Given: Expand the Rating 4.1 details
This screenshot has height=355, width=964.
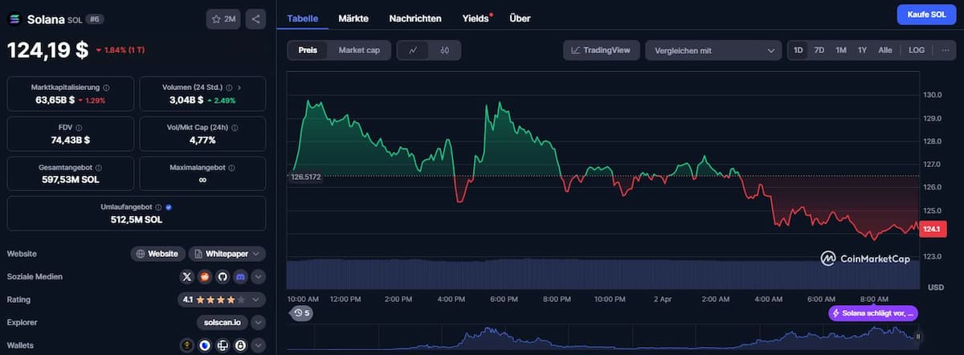Looking at the screenshot, I should pos(222,299).
